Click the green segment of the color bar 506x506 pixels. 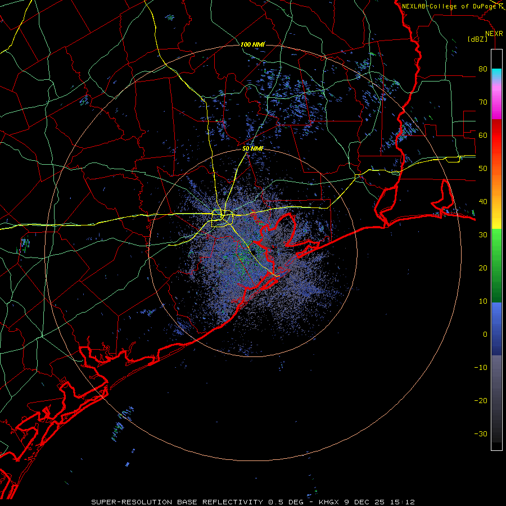pos(496,265)
